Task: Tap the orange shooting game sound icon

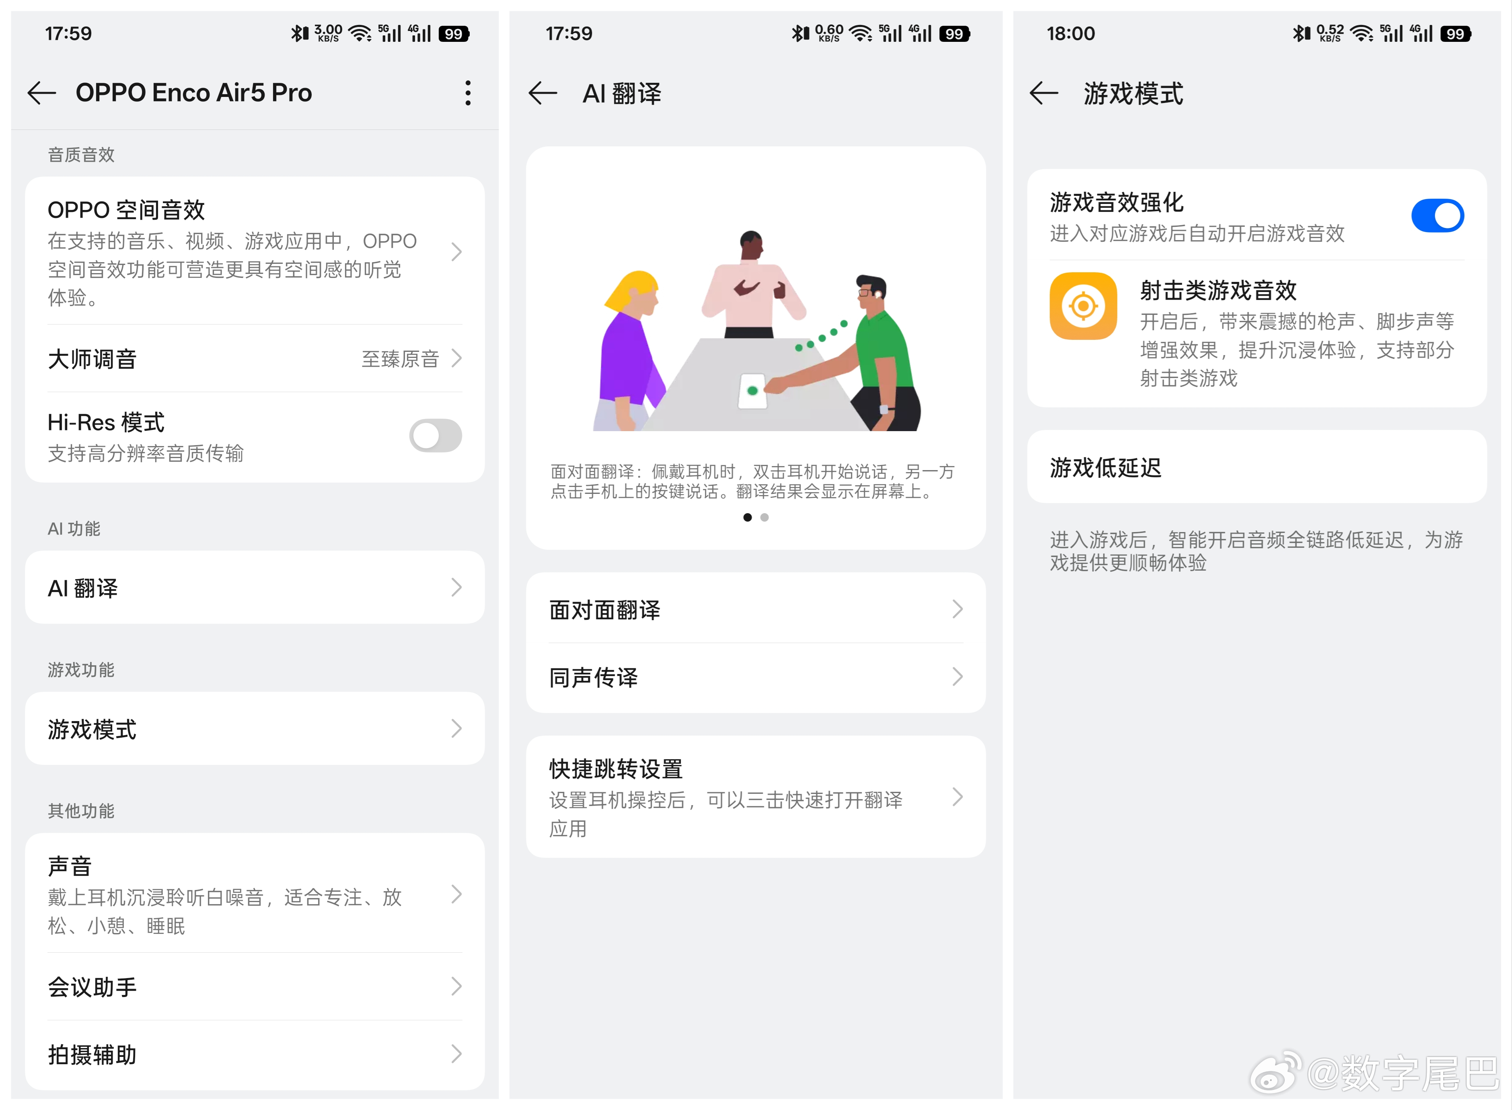Action: pyautogui.click(x=1083, y=306)
